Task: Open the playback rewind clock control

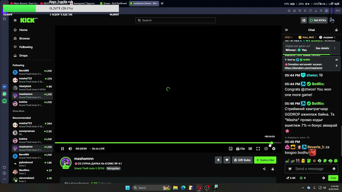Action: coord(266,149)
